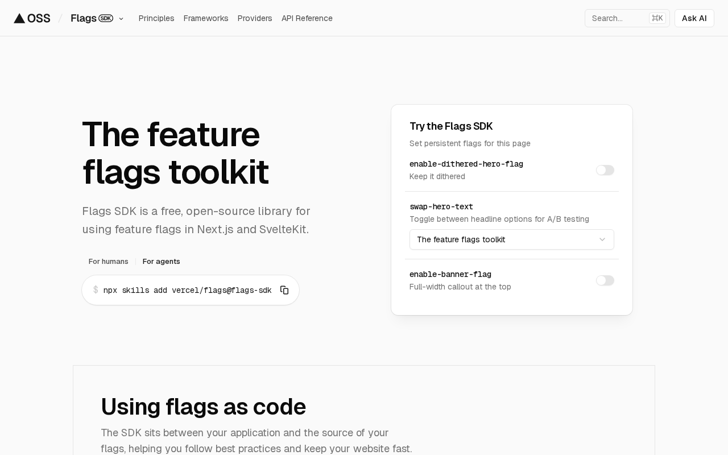Click the dollar sign prompt in command box
Screen dimensions: 728x455
click(x=96, y=290)
